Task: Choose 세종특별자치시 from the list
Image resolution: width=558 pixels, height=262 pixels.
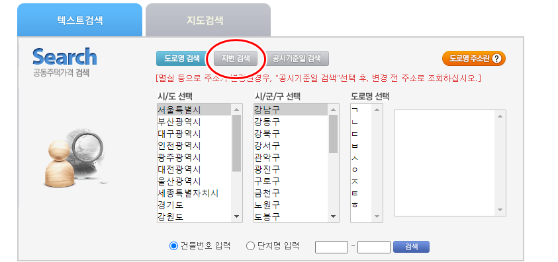Action: click(195, 193)
